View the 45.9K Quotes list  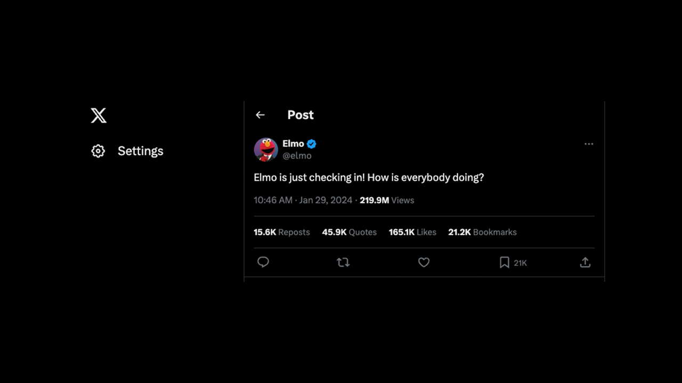coord(349,232)
